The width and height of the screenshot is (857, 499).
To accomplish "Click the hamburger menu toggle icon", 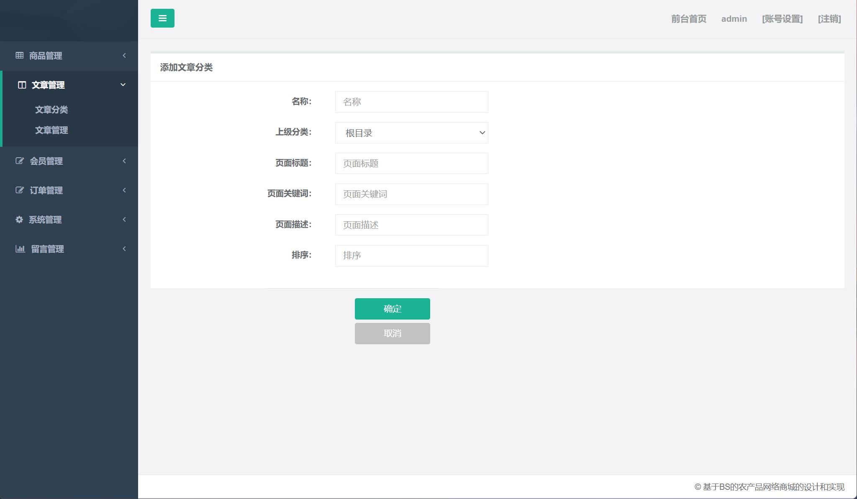I will pos(162,18).
